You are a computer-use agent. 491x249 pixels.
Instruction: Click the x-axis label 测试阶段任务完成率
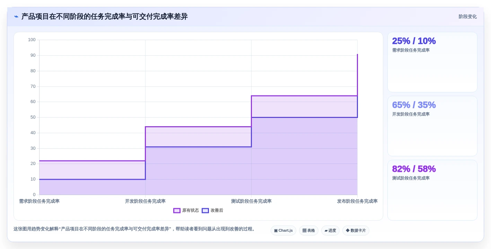[x=251, y=201]
